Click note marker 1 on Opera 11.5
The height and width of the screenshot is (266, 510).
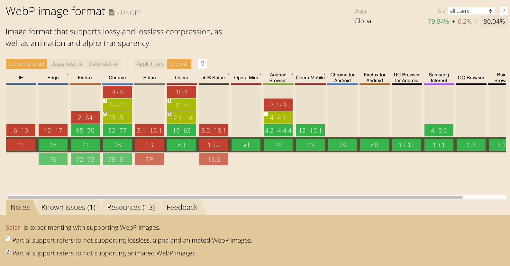169,101
